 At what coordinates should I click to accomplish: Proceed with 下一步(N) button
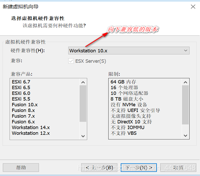tap(139, 168)
